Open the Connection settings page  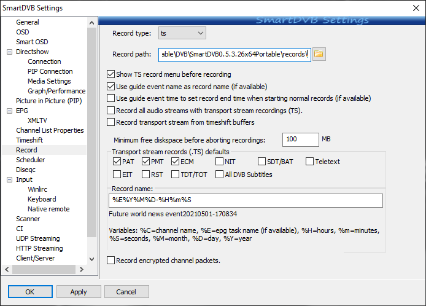[x=44, y=61]
